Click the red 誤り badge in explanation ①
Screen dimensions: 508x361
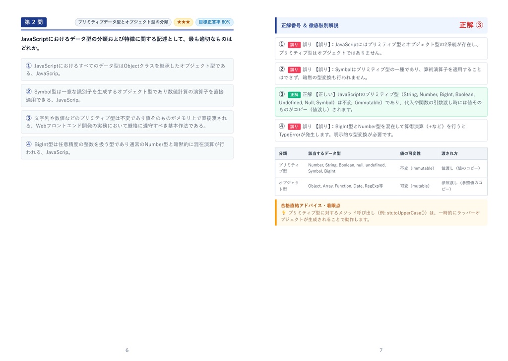coord(294,45)
